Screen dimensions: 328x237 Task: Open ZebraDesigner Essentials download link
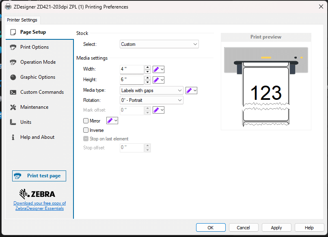coord(39,206)
